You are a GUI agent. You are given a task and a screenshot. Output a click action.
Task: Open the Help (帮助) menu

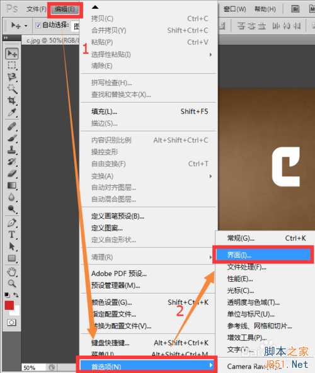(x=265, y=9)
